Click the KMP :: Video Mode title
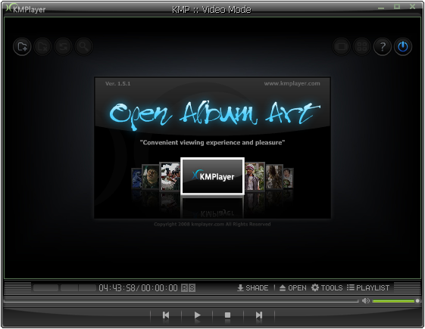The image size is (425, 329). pyautogui.click(x=211, y=10)
